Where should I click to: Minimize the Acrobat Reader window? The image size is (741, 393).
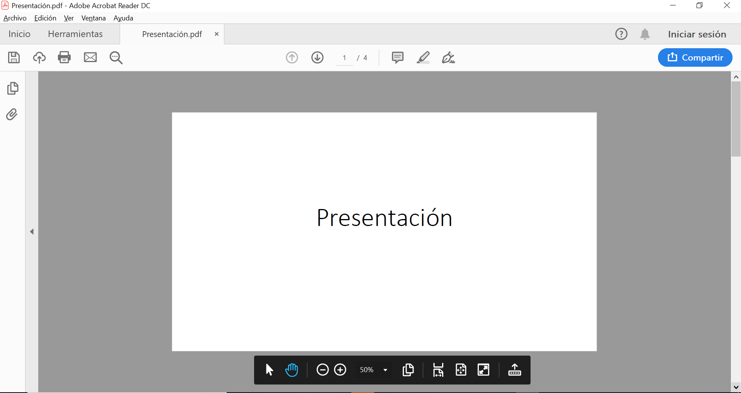pos(673,5)
